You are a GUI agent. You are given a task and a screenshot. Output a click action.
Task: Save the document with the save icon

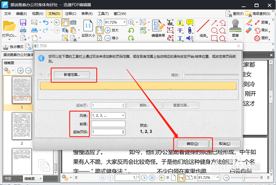pyautogui.click(x=23, y=22)
